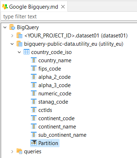Select the queries folder label
137x158 pixels.
click(x=33, y=152)
